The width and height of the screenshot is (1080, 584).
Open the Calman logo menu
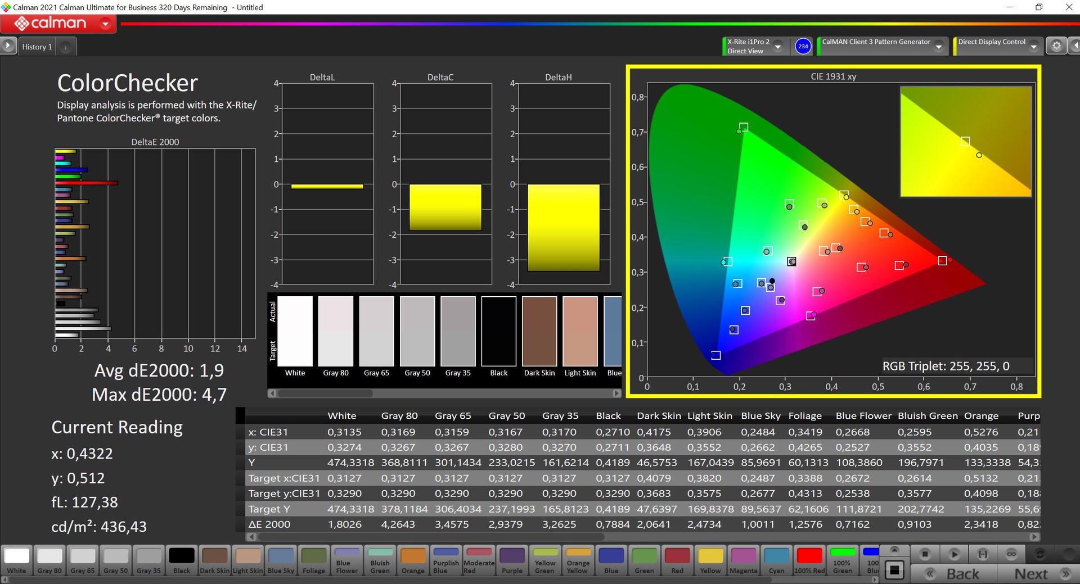[58, 24]
